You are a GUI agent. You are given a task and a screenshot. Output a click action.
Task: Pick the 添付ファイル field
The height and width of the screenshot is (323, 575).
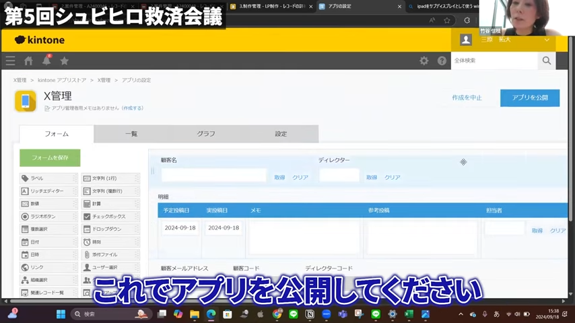[x=110, y=254]
